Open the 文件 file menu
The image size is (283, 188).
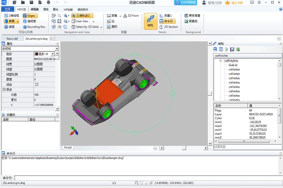pyautogui.click(x=7, y=9)
